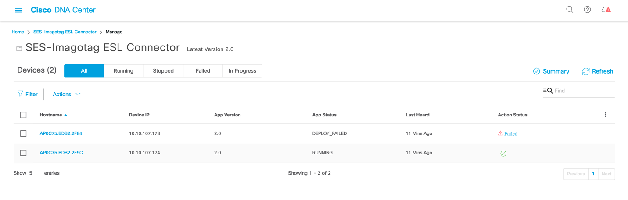Open the hamburger navigation menu
The width and height of the screenshot is (628, 200).
[18, 10]
